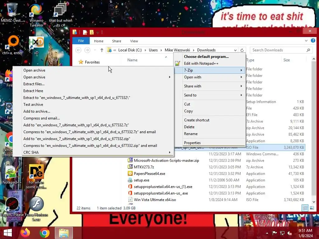Viewport: 319px width, 239px height.
Task: Click Explorer help question mark icon
Action: click(x=313, y=41)
